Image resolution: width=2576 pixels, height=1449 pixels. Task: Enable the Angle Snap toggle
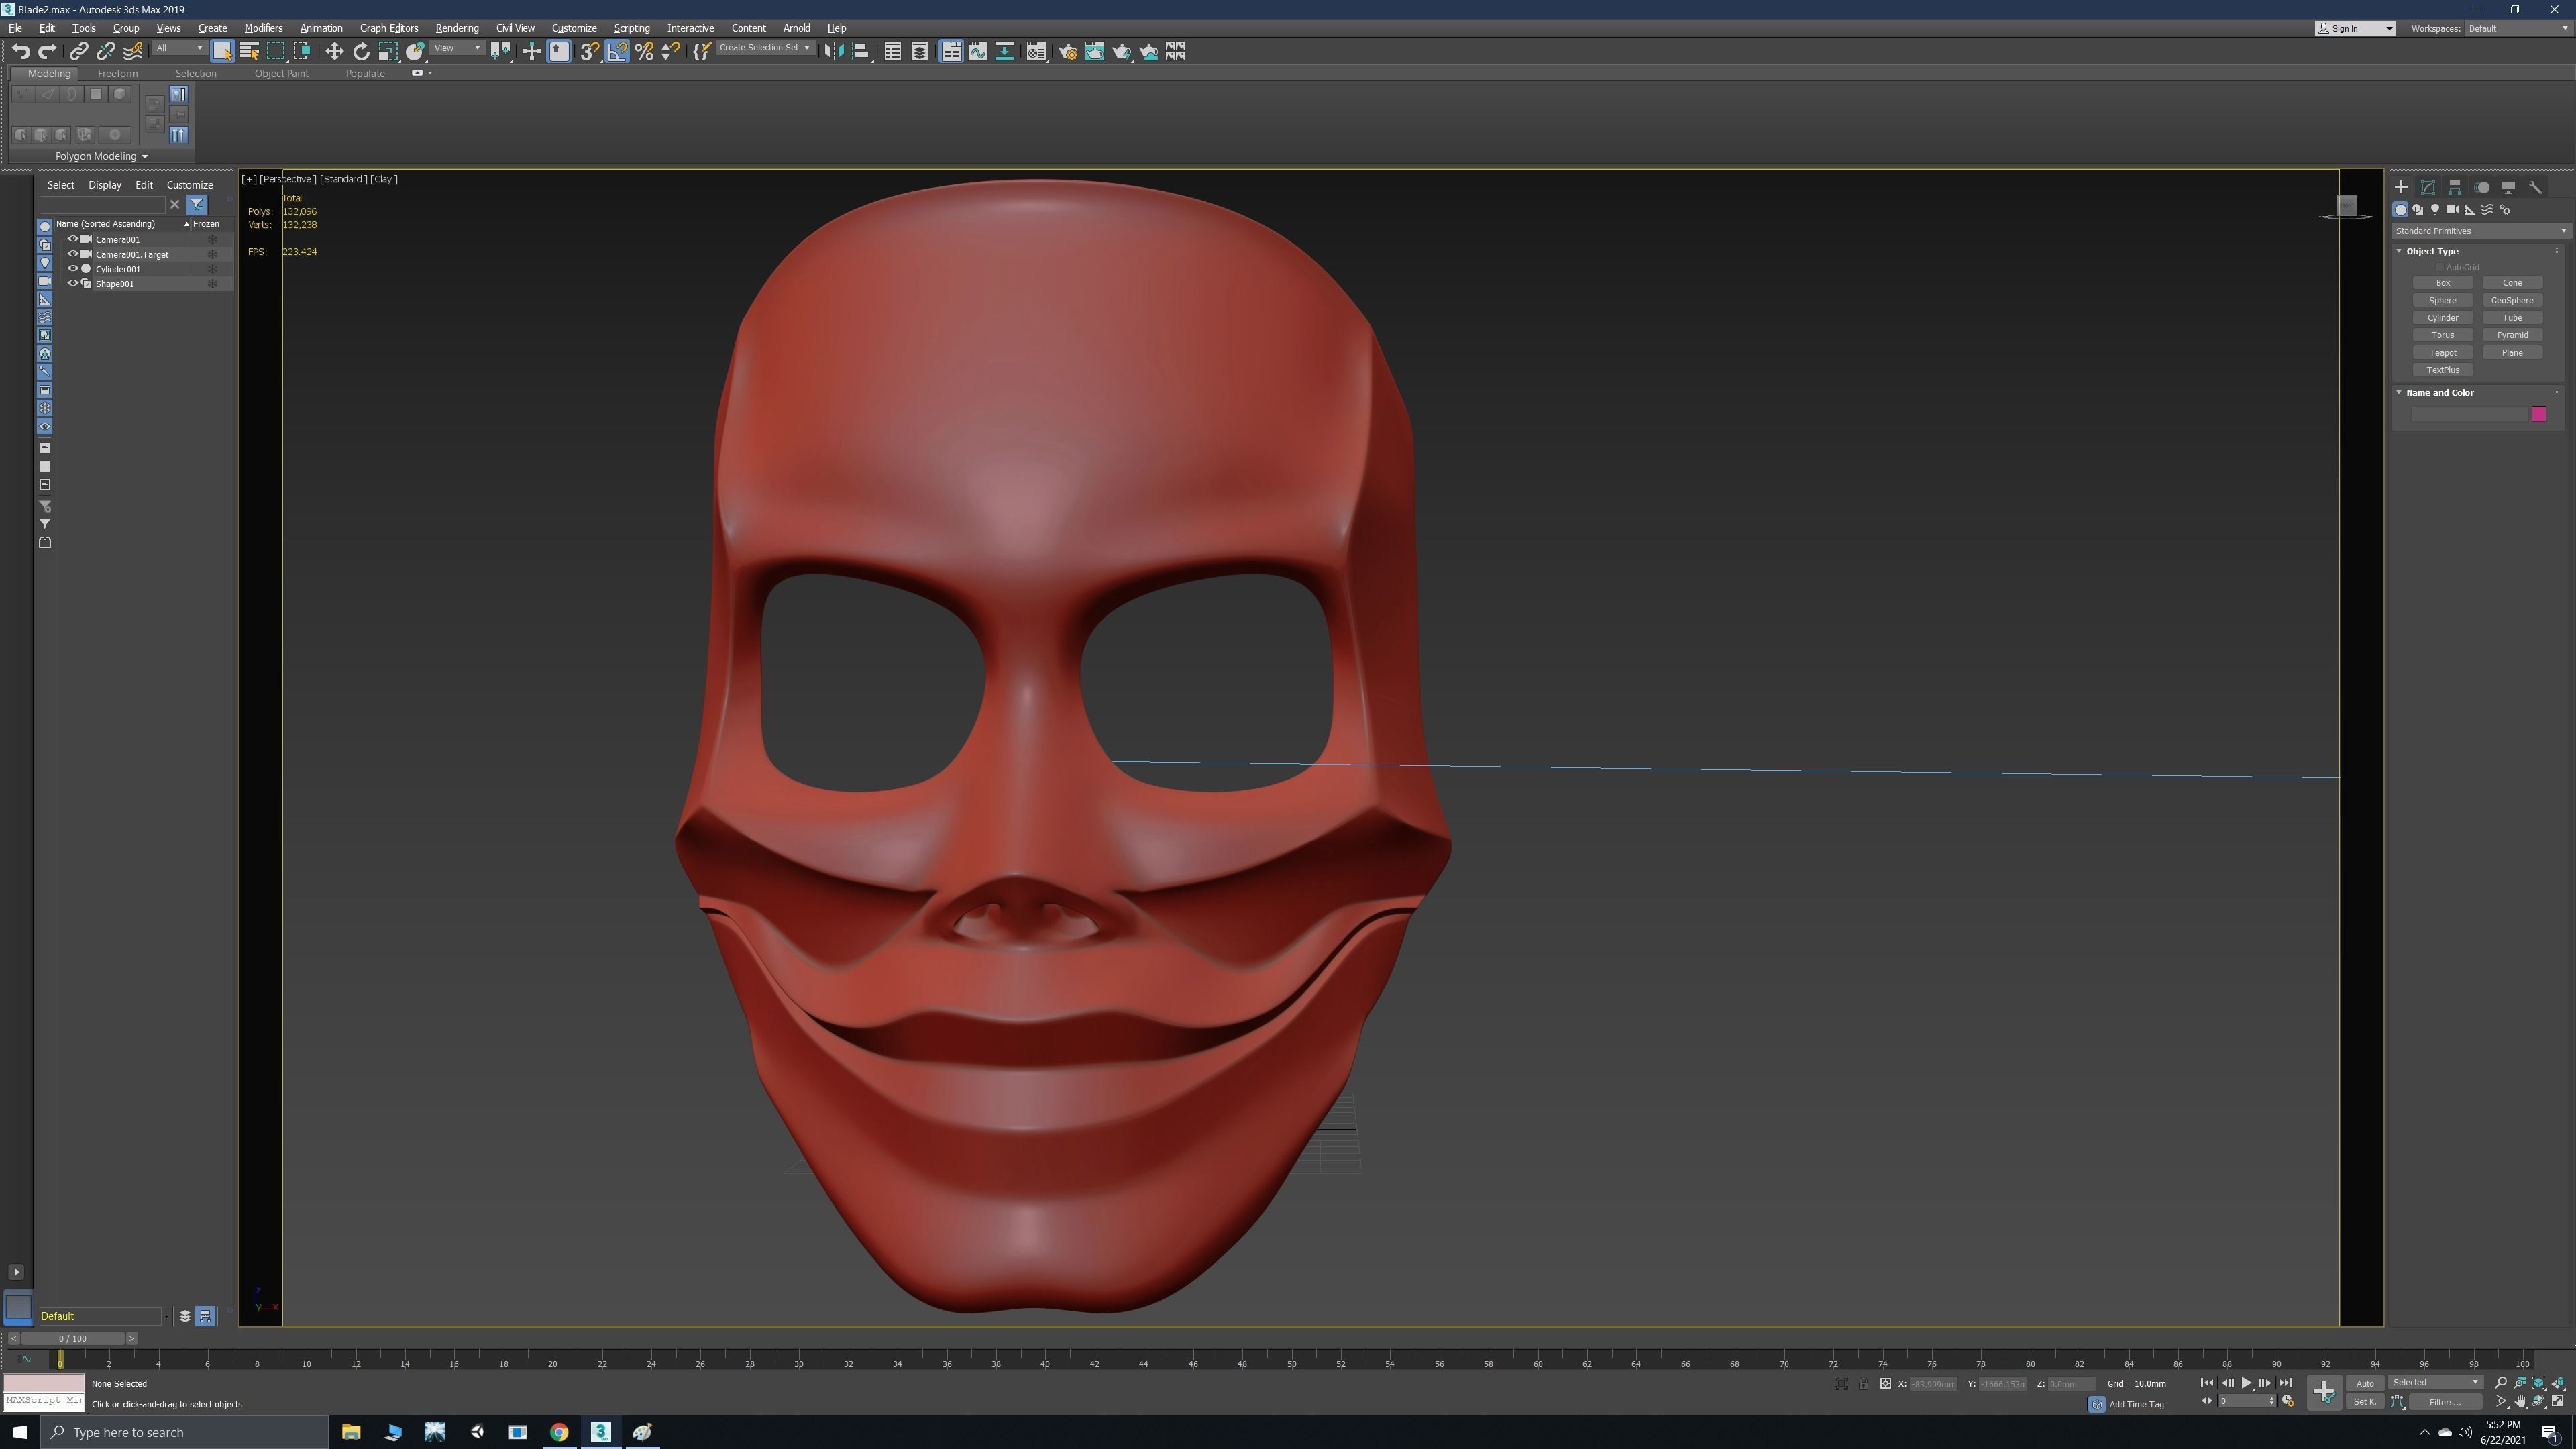(617, 51)
